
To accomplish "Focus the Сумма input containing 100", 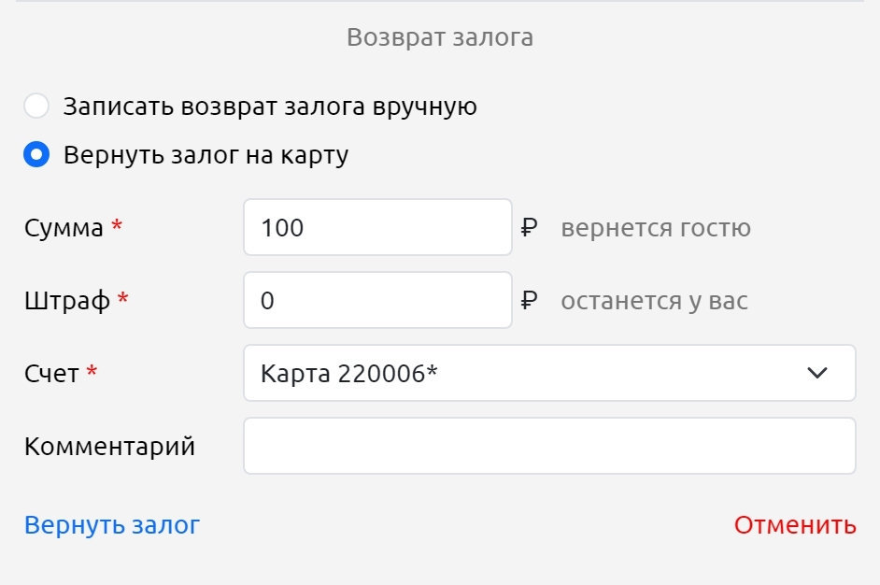I will [377, 227].
